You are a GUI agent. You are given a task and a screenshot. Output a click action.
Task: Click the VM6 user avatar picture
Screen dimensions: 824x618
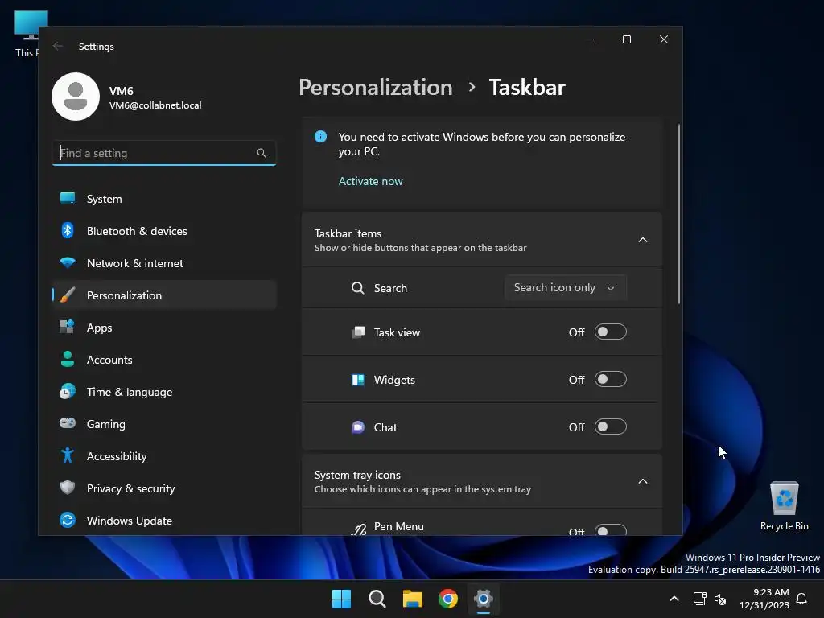[76, 97]
